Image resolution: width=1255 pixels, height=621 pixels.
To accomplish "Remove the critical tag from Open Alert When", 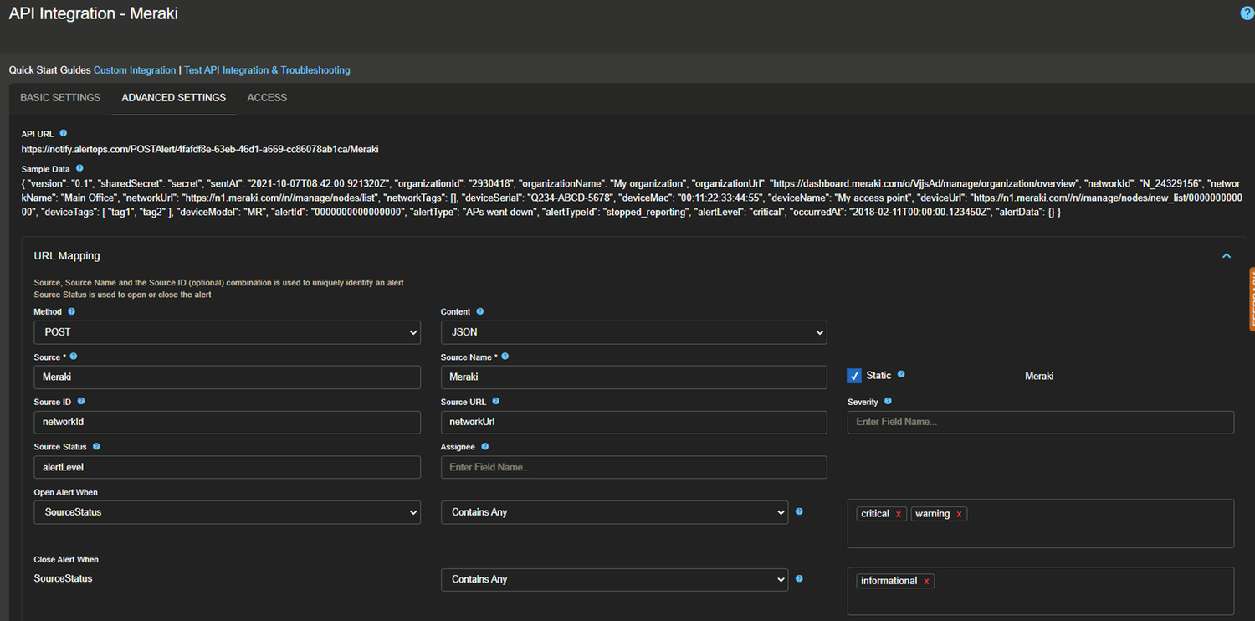I will (x=899, y=513).
